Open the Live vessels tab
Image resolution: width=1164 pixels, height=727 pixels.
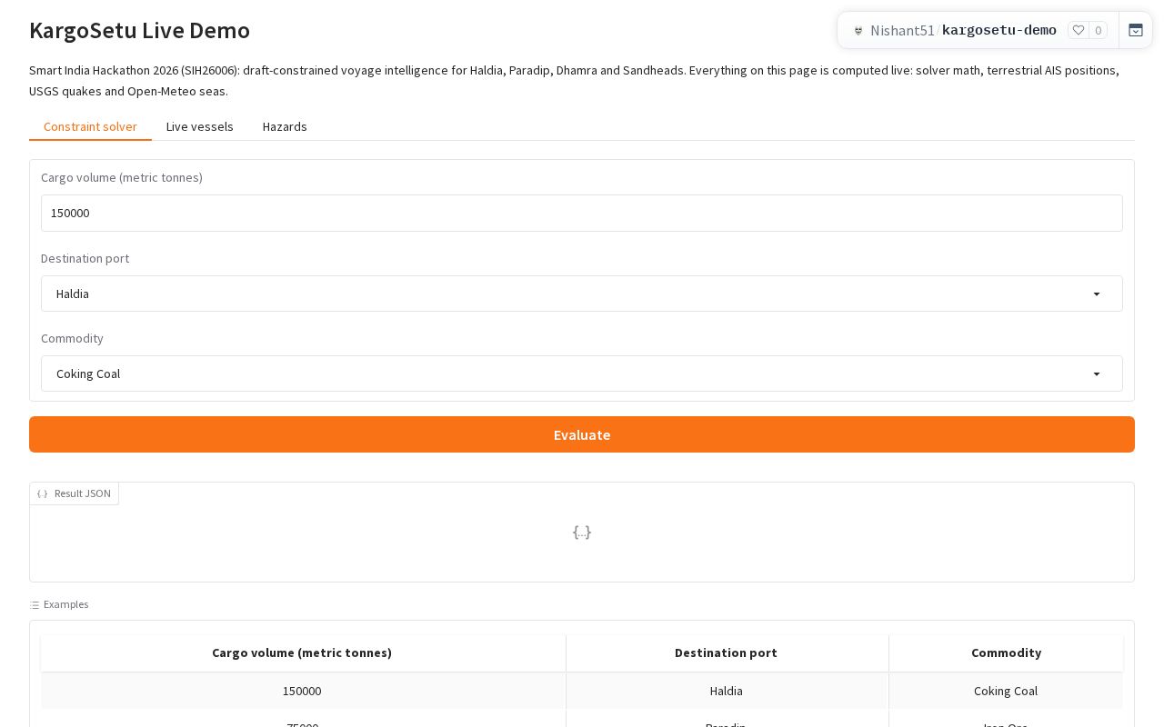pos(200,126)
